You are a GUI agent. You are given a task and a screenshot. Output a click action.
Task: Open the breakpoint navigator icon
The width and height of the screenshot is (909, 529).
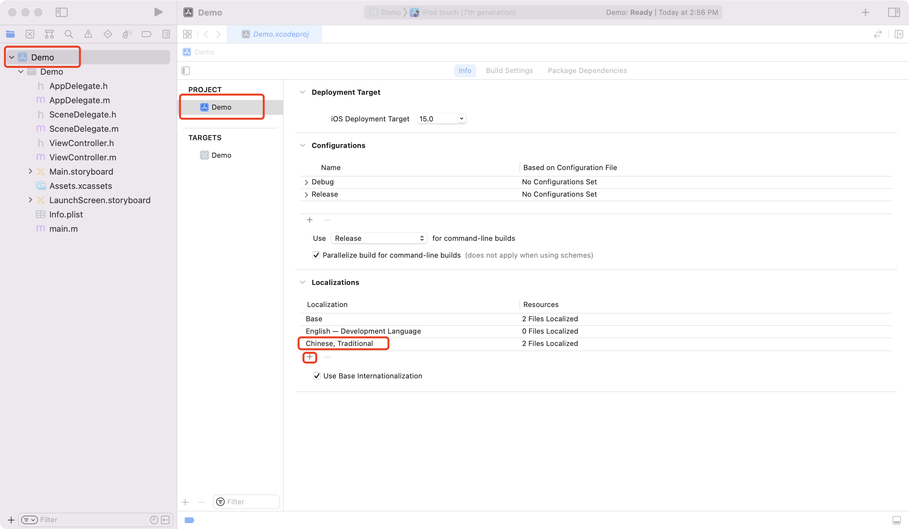[146, 34]
